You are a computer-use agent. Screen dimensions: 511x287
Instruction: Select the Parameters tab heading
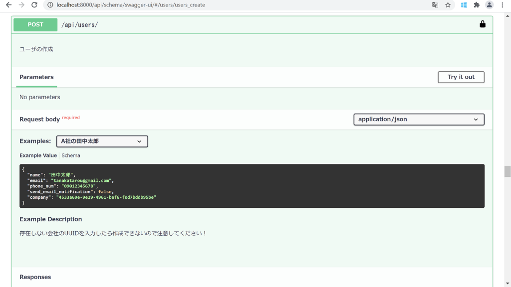coord(36,77)
